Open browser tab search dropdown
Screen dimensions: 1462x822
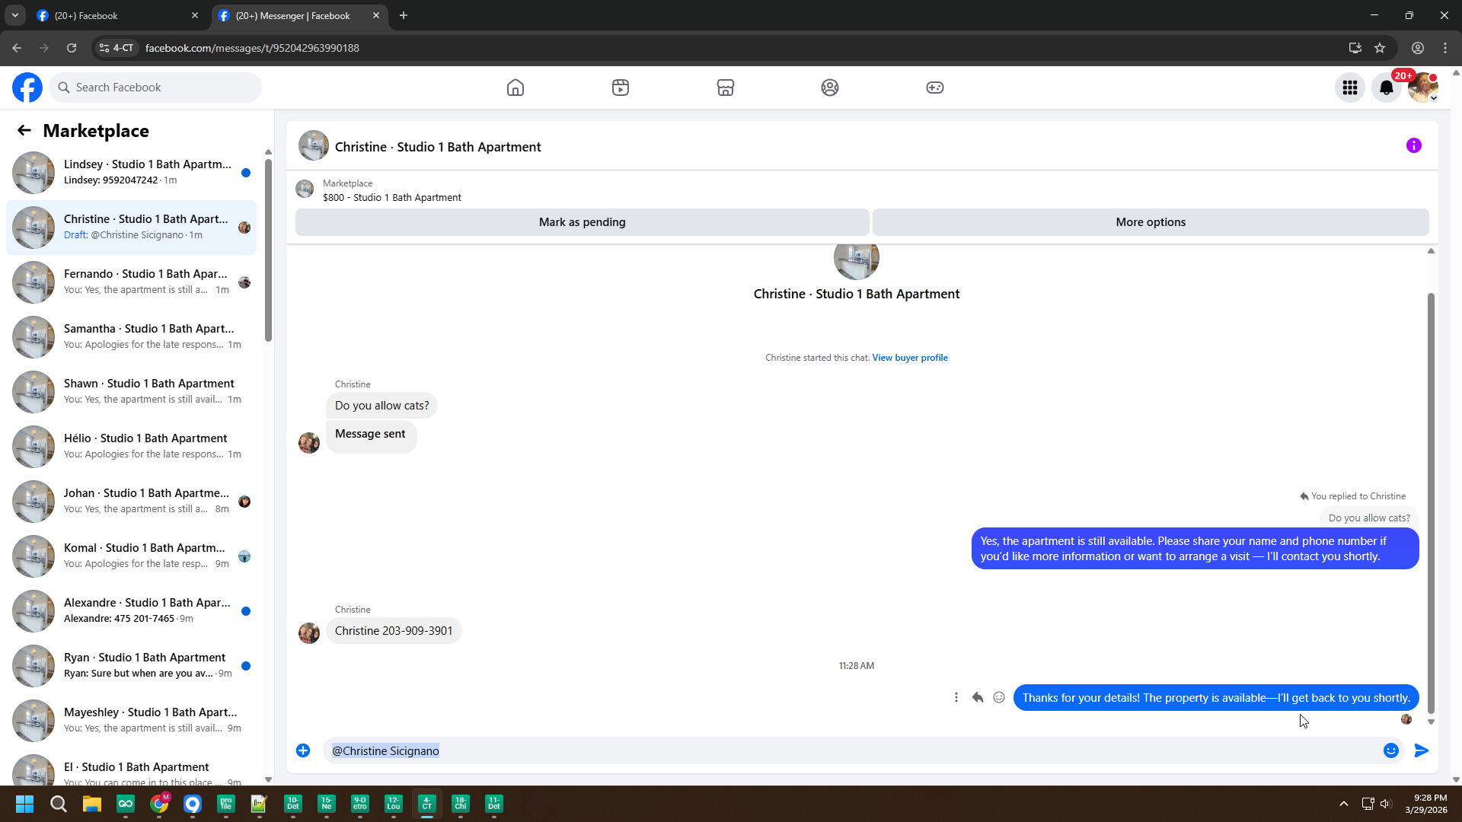pyautogui.click(x=15, y=15)
